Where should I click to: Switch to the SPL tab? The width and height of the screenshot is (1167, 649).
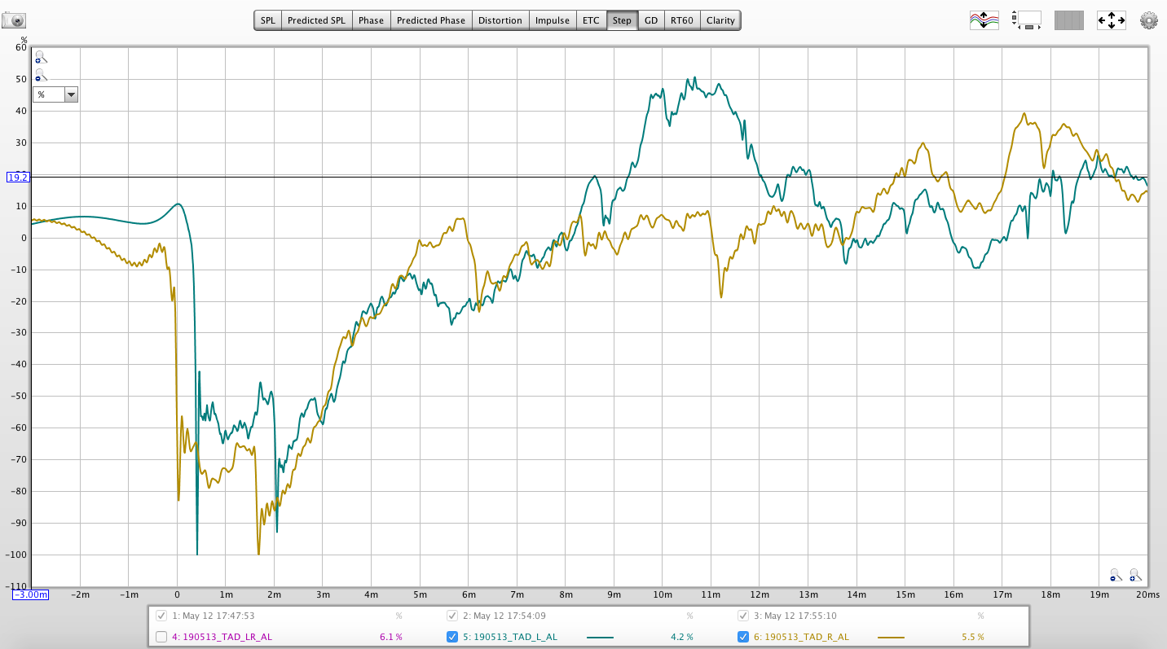click(x=267, y=20)
